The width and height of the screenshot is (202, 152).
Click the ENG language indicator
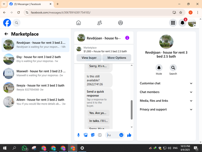(175, 148)
